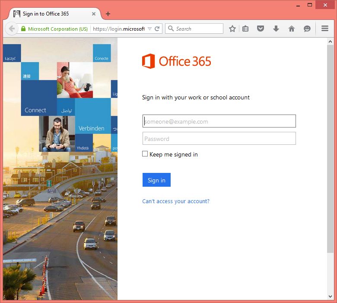Open 'Can't access your account?' link
337x303 pixels.
click(176, 201)
